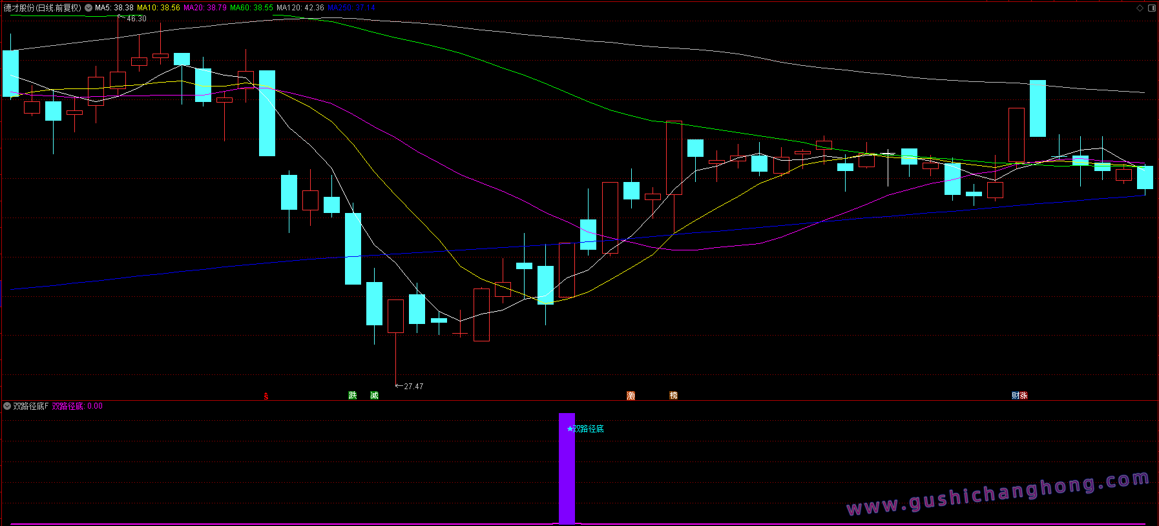
Task: Expand the 双路径底F indicator menu arrow
Action: click(7, 406)
